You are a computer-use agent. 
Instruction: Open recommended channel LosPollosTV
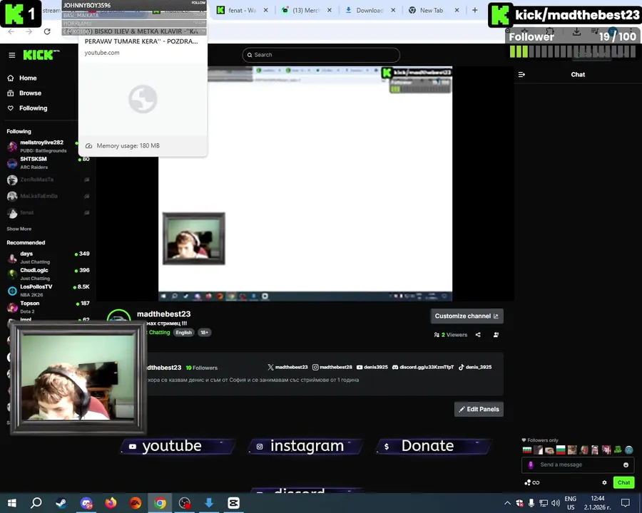click(49, 291)
